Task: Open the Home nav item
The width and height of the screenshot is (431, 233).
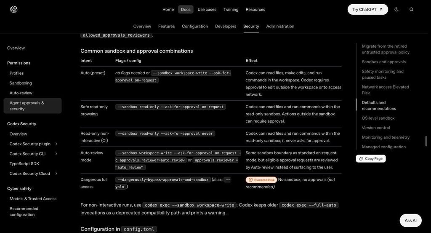Action: coord(168,9)
